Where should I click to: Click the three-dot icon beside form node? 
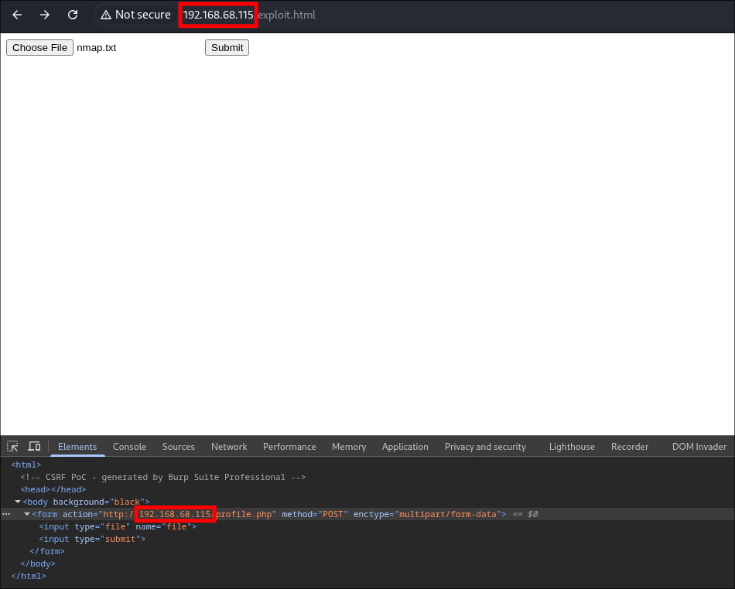[x=6, y=514]
